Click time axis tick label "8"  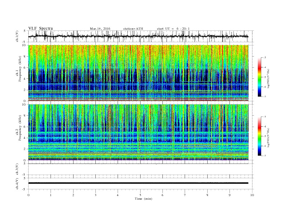click(207, 195)
